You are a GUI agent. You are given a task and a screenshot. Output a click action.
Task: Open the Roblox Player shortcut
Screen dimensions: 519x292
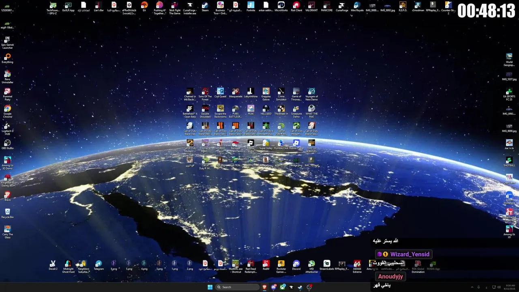296,144
